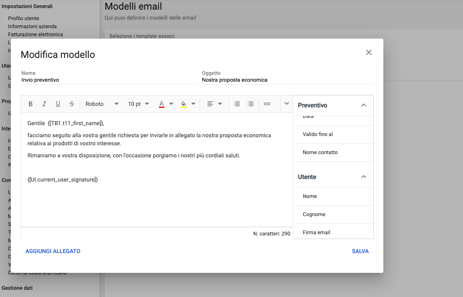Toggle bold formatting in editor toolbar
463x297 pixels.
point(31,104)
